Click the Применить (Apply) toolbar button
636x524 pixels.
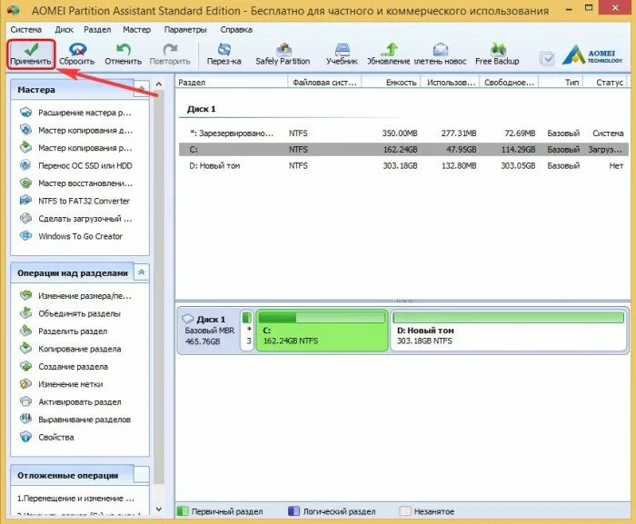[x=31, y=54]
